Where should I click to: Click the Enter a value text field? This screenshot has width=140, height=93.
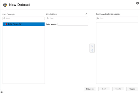(73, 24)
